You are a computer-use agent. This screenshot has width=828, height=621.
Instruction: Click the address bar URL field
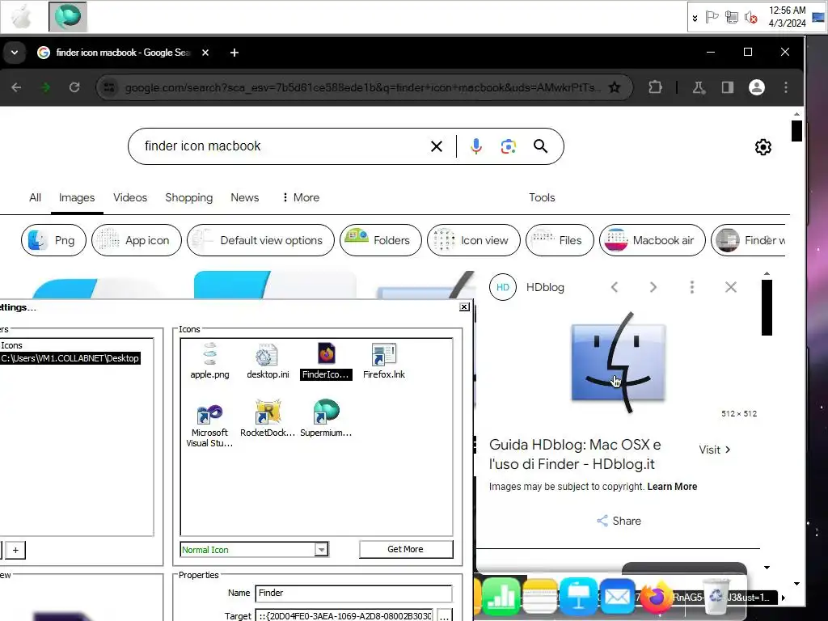point(361,87)
